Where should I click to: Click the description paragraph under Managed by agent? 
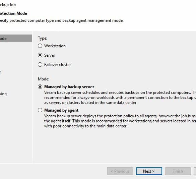tap(120, 121)
